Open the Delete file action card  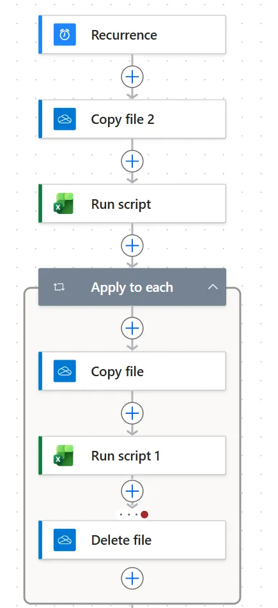click(x=132, y=540)
